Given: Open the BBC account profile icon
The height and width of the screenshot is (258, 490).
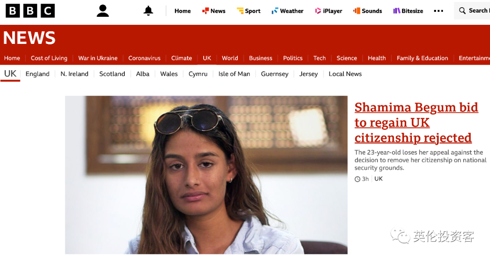Looking at the screenshot, I should pos(103,11).
